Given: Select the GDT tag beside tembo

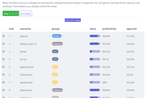Looking at the screenshot, I should [x=55, y=52].
